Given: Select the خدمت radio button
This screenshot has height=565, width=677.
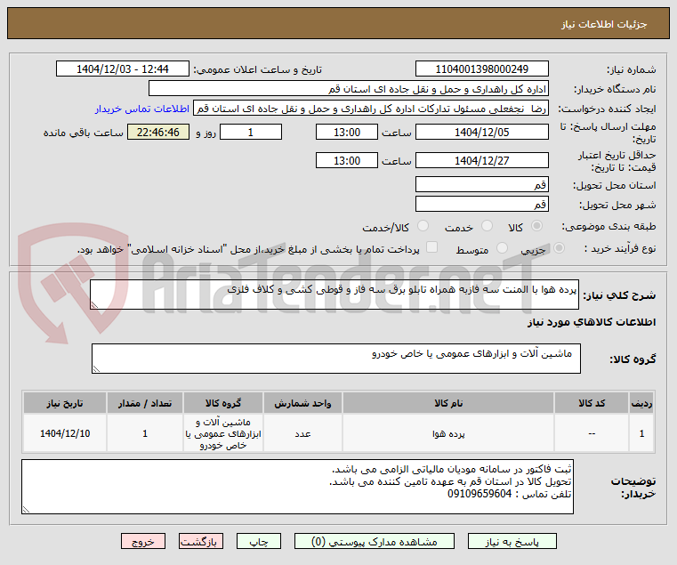Looking at the screenshot, I should click(487, 226).
